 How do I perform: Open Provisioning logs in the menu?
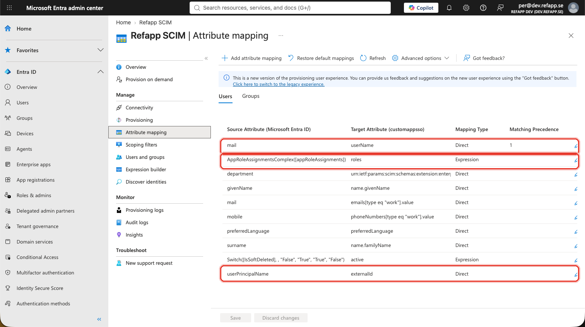(144, 210)
